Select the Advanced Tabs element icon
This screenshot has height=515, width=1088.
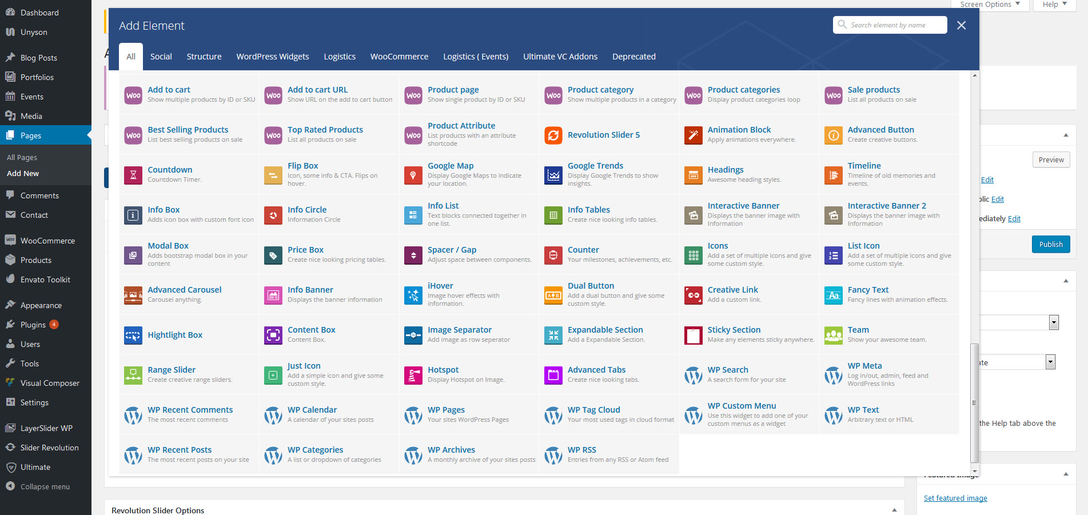[553, 375]
